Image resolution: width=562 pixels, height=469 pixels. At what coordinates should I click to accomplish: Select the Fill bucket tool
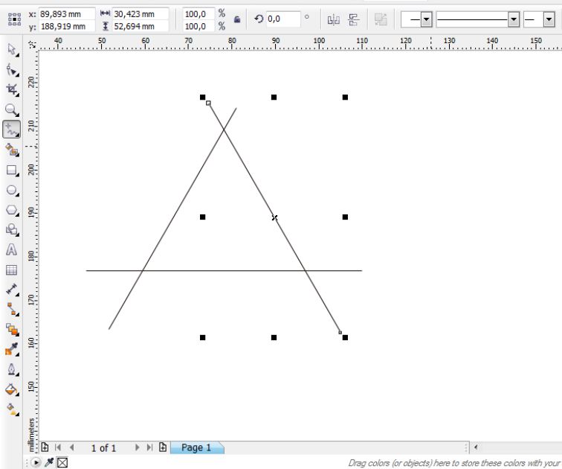point(12,389)
